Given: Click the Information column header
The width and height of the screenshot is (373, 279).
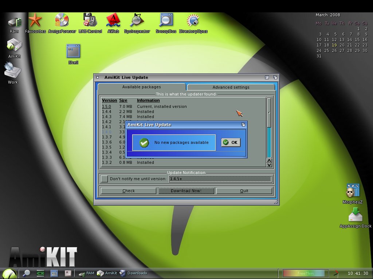Looking at the screenshot, I should [148, 100].
